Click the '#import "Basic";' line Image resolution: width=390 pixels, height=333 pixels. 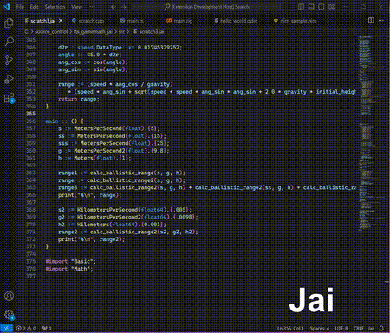point(70,261)
